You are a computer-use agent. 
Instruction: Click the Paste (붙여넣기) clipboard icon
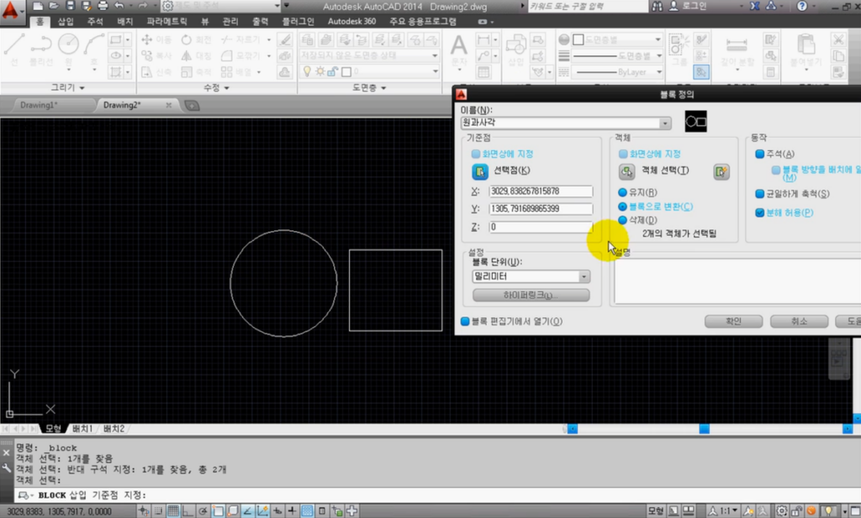[x=806, y=50]
